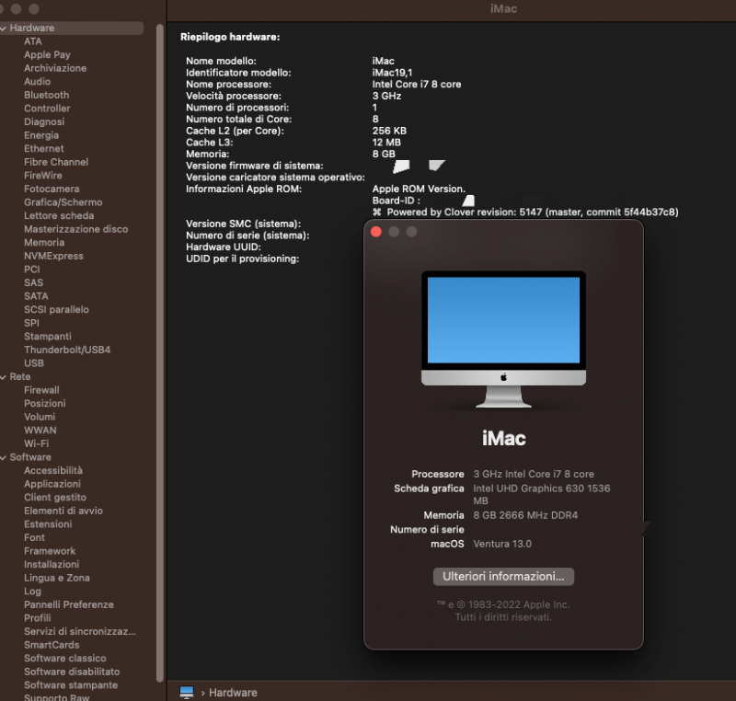Screen dimensions: 736x701
Task: Collapse the Hardware section chevron
Action: (4, 29)
